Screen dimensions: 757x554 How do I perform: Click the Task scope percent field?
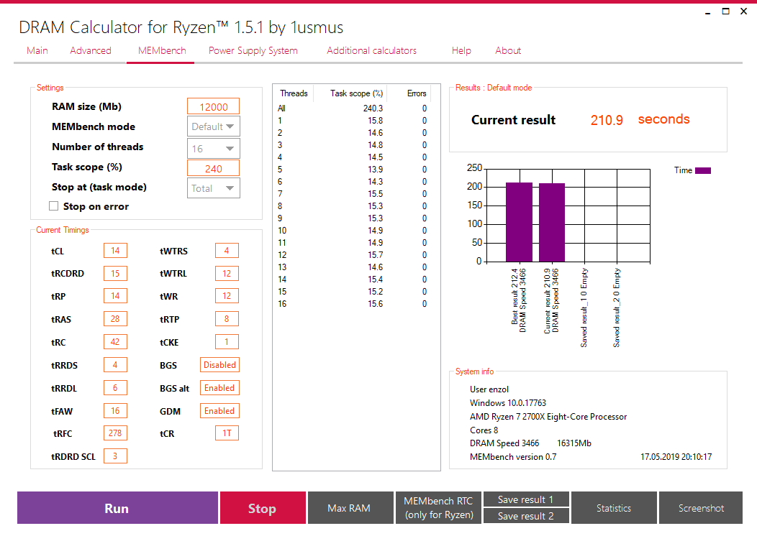pos(214,168)
